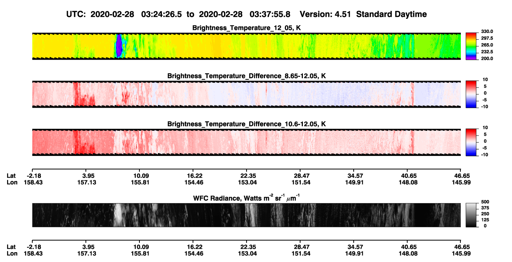Screen dimensions: 512x262
Task: Click the Lat label on the upper axis
Action: (x=11, y=176)
